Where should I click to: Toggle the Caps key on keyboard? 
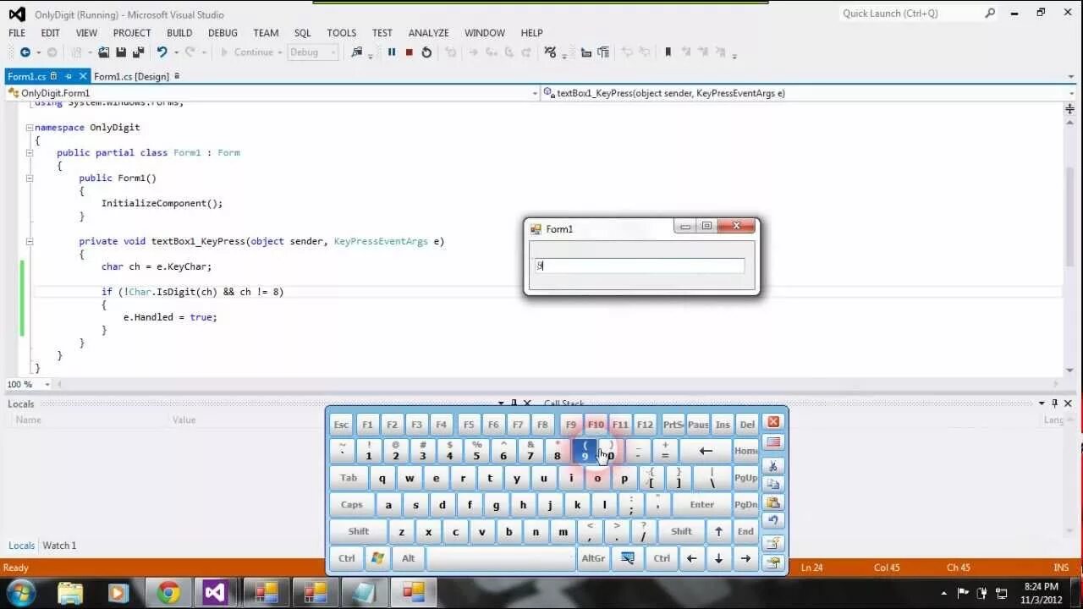(x=352, y=505)
